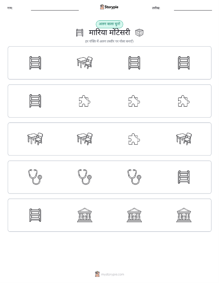Select the last museum building icon
This screenshot has height=283, width=219.
pyautogui.click(x=184, y=215)
